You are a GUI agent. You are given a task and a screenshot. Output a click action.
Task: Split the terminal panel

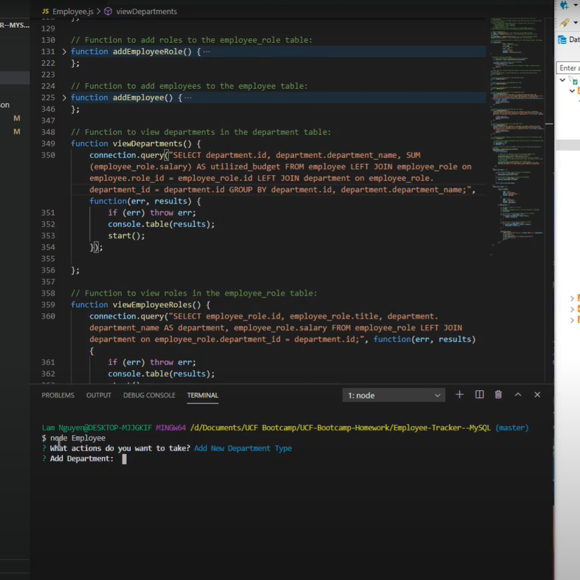point(479,395)
